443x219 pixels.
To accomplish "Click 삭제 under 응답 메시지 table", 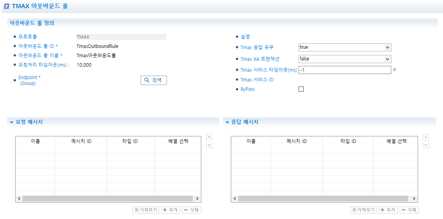I will click(410, 210).
